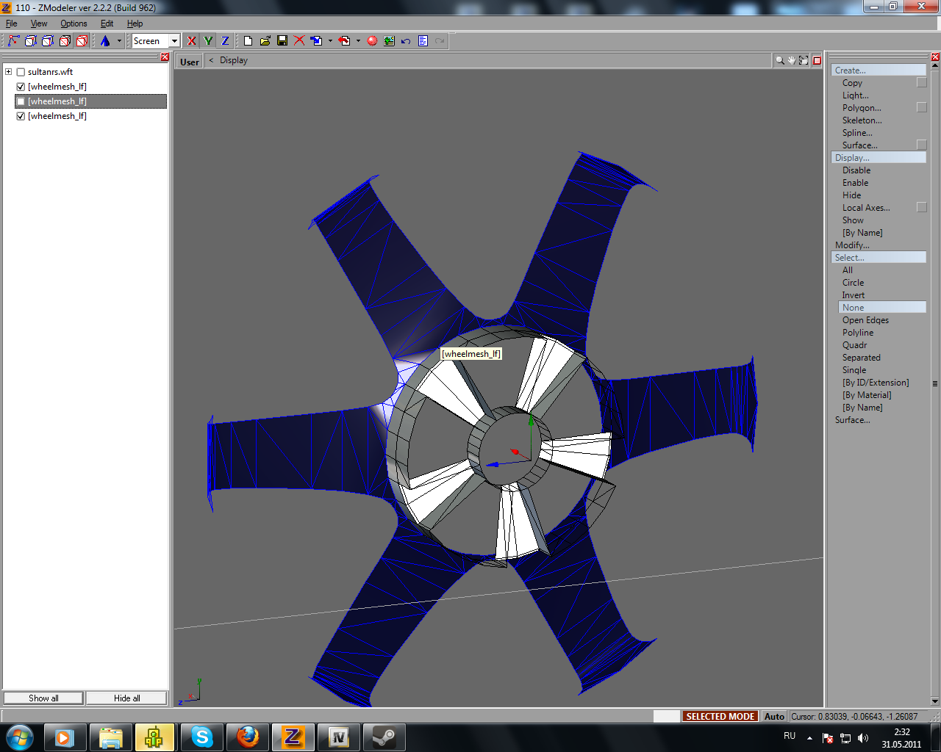Open a file with folder icon
This screenshot has height=752, width=941.
coord(265,41)
